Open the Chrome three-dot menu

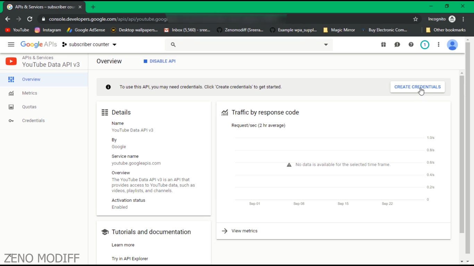[x=463, y=19]
